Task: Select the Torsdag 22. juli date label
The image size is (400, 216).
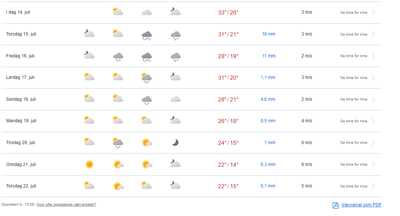Action: point(21,186)
